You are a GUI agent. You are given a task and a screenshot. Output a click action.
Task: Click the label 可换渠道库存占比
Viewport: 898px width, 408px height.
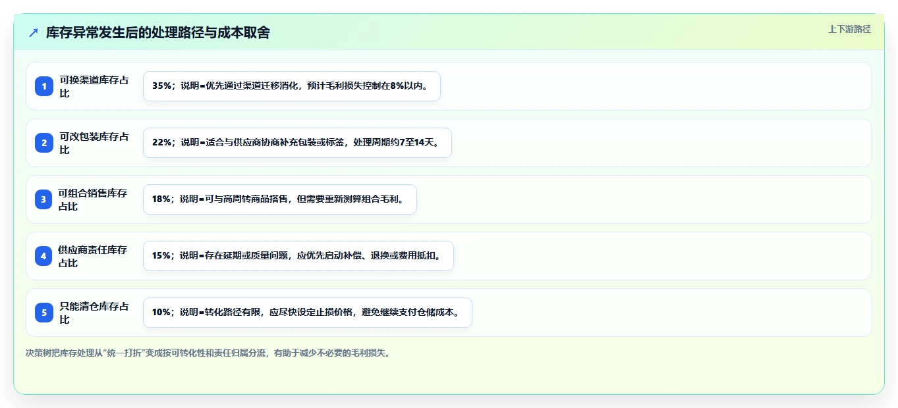pyautogui.click(x=94, y=86)
